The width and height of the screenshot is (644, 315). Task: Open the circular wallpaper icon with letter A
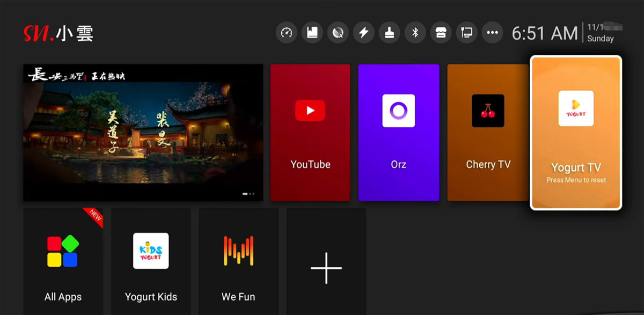point(338,33)
